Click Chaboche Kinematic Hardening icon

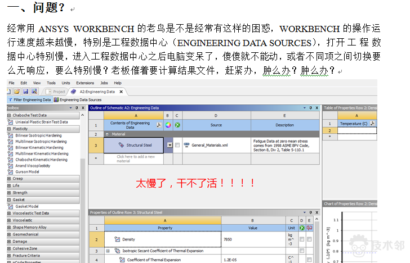pos(10,160)
